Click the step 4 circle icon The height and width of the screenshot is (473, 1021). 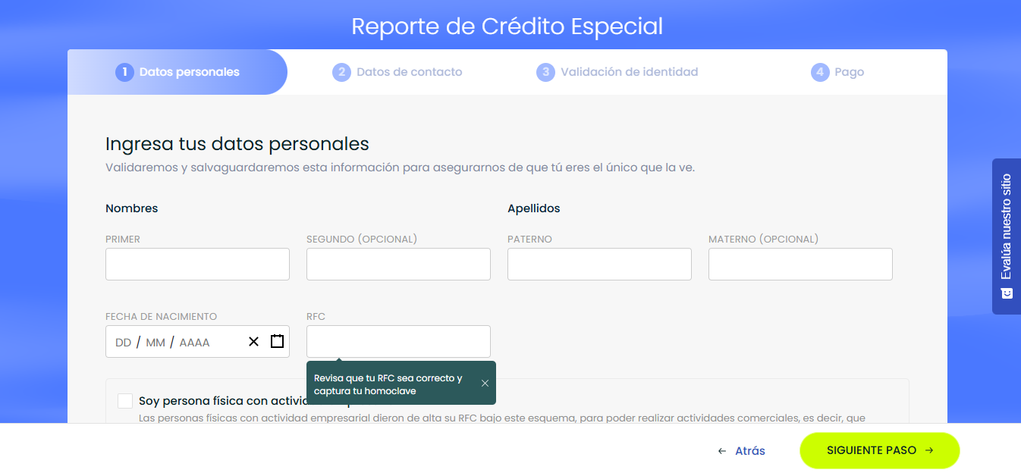tap(820, 71)
